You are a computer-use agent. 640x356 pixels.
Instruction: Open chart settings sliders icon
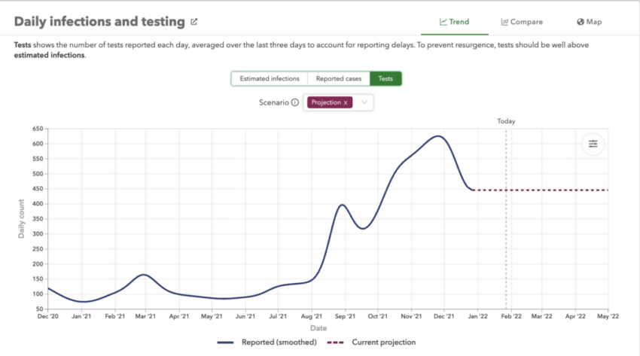(593, 144)
